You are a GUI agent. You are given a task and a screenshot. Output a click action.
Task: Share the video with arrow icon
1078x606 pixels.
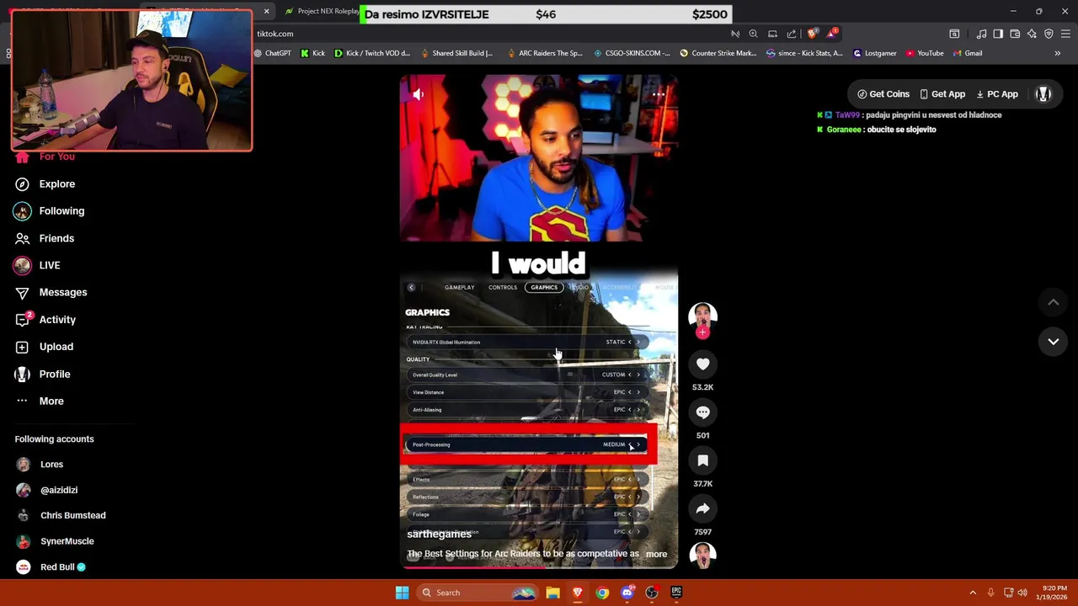pyautogui.click(x=702, y=508)
